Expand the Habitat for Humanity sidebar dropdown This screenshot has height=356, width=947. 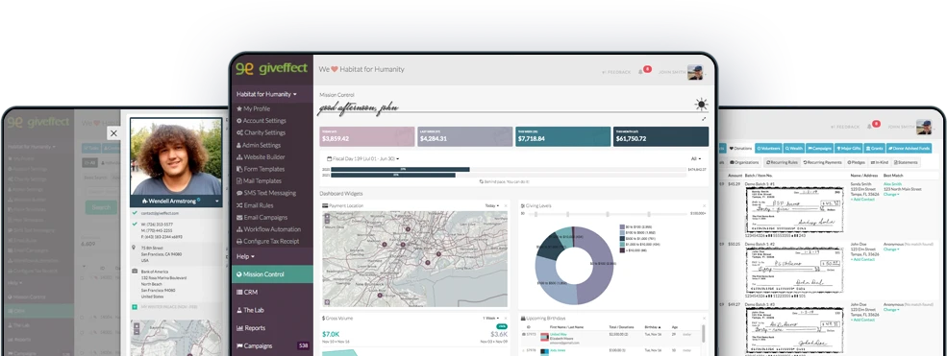[x=266, y=95]
